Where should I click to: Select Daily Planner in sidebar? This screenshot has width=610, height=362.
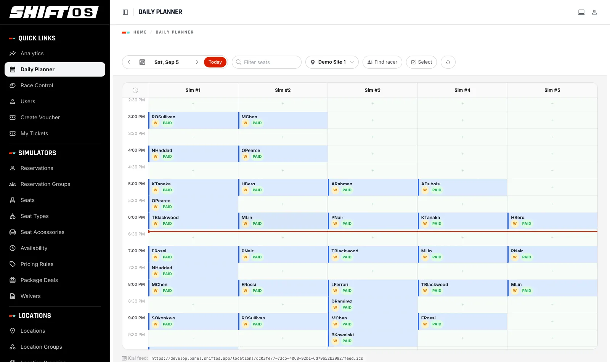pos(55,69)
